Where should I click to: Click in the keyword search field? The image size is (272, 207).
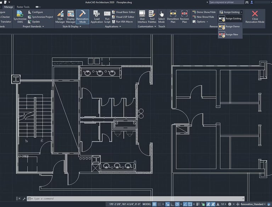click(x=226, y=2)
